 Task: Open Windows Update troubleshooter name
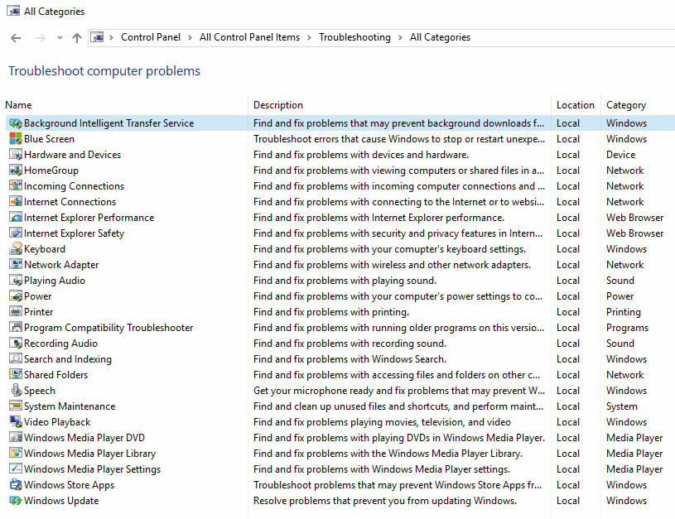point(61,501)
